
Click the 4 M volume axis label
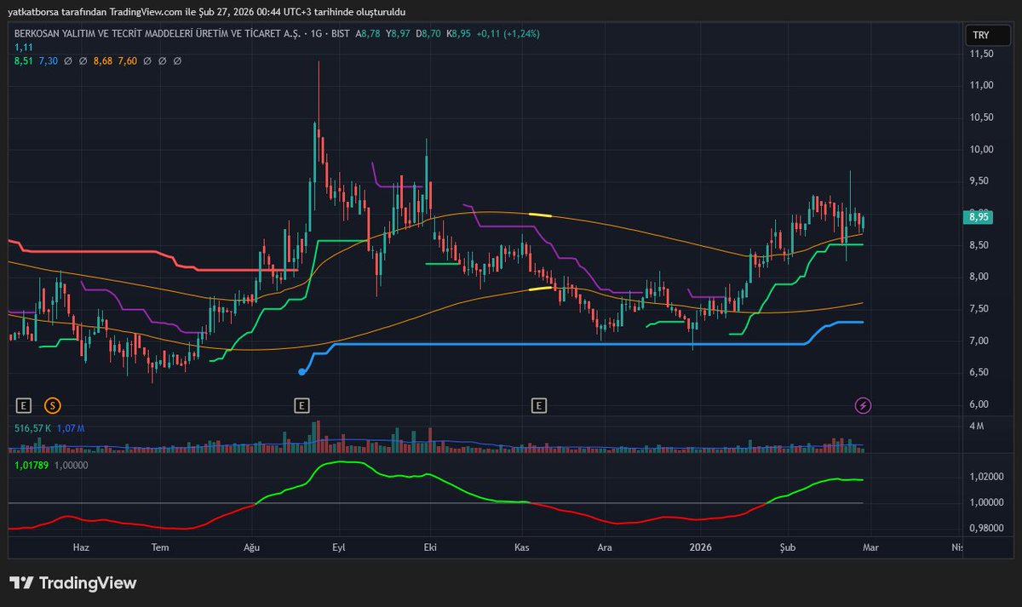(977, 426)
